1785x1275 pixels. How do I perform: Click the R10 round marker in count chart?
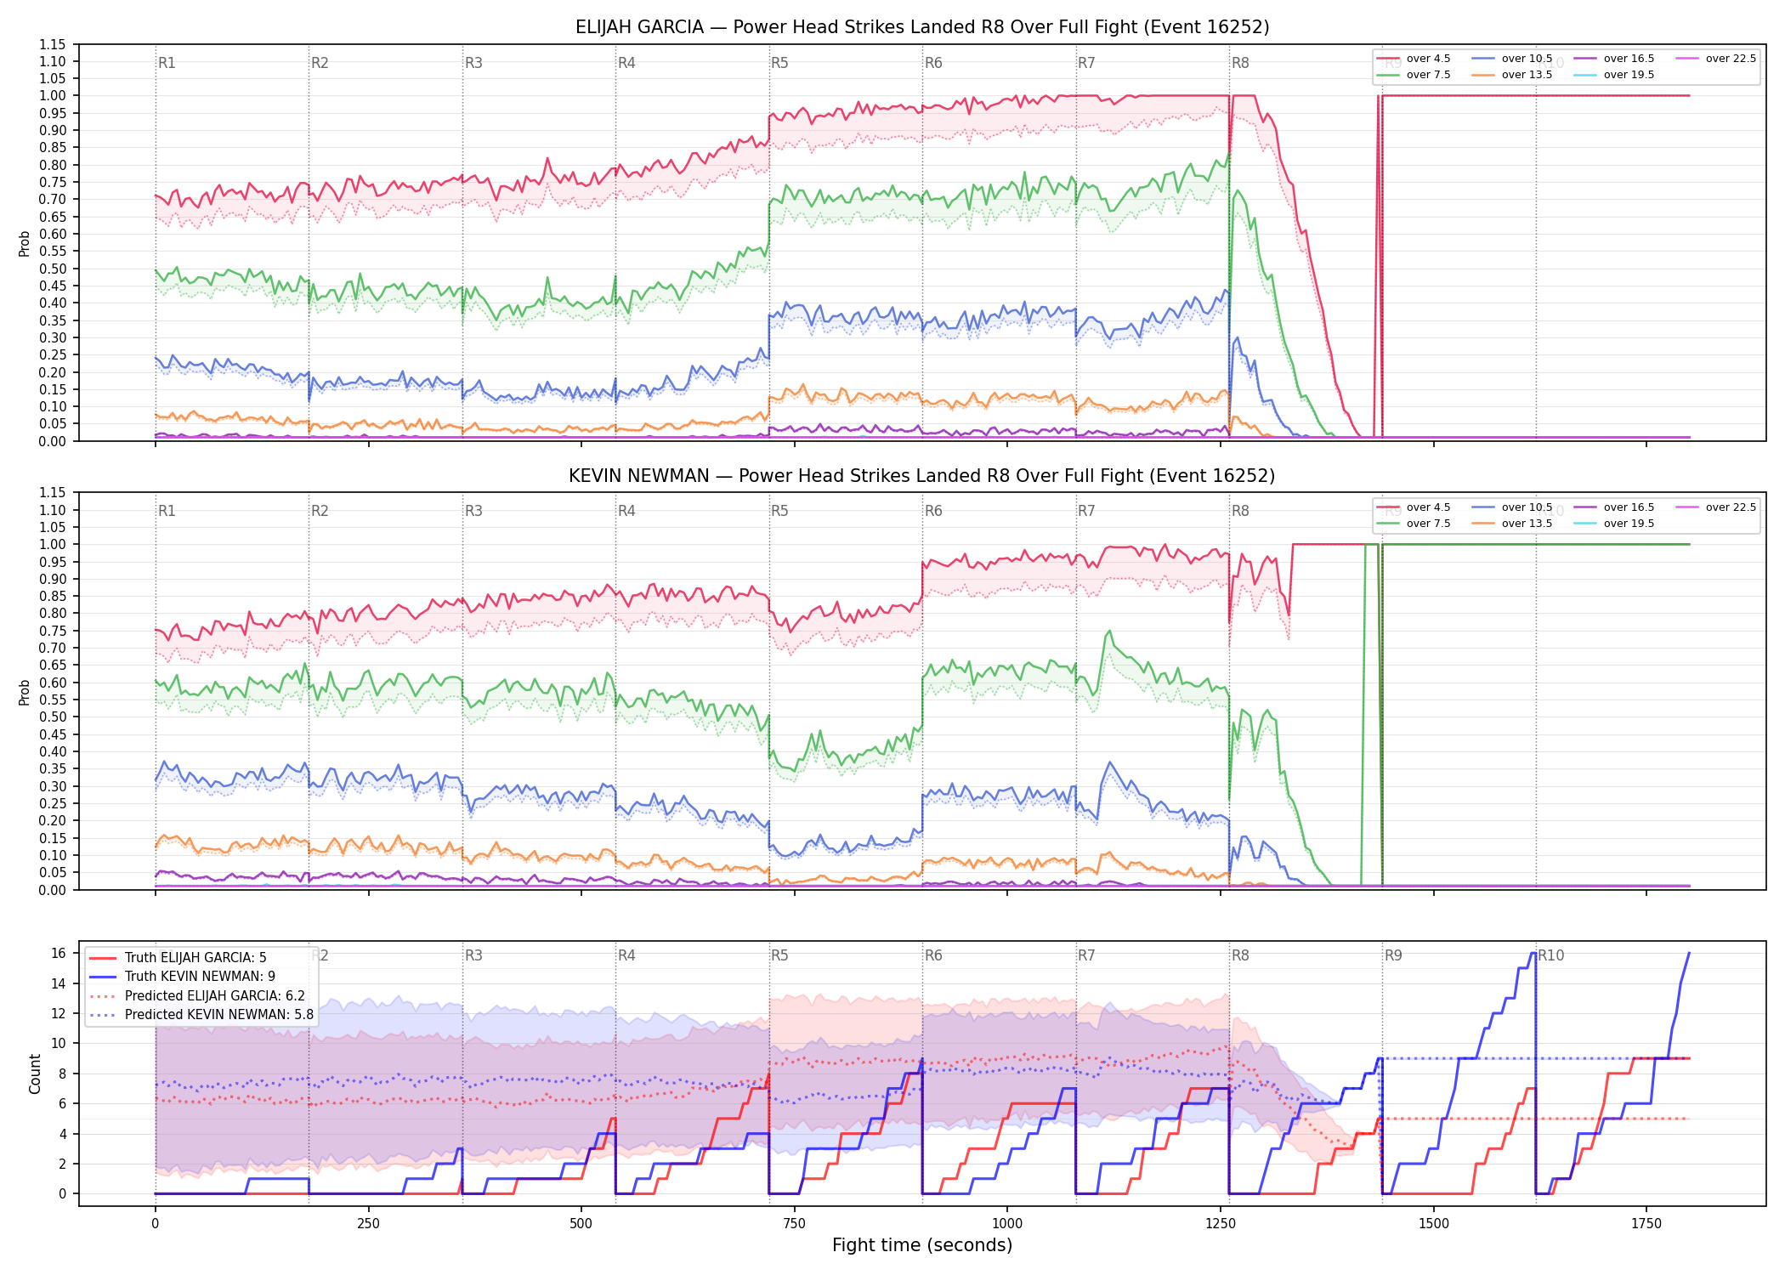click(x=1551, y=955)
